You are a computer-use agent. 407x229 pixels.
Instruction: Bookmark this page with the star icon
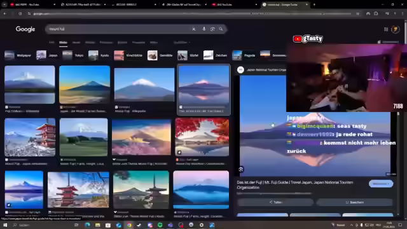click(x=357, y=13)
